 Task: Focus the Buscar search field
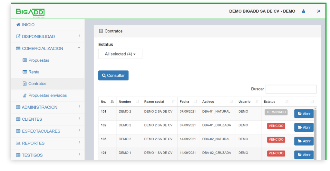click(x=291, y=89)
